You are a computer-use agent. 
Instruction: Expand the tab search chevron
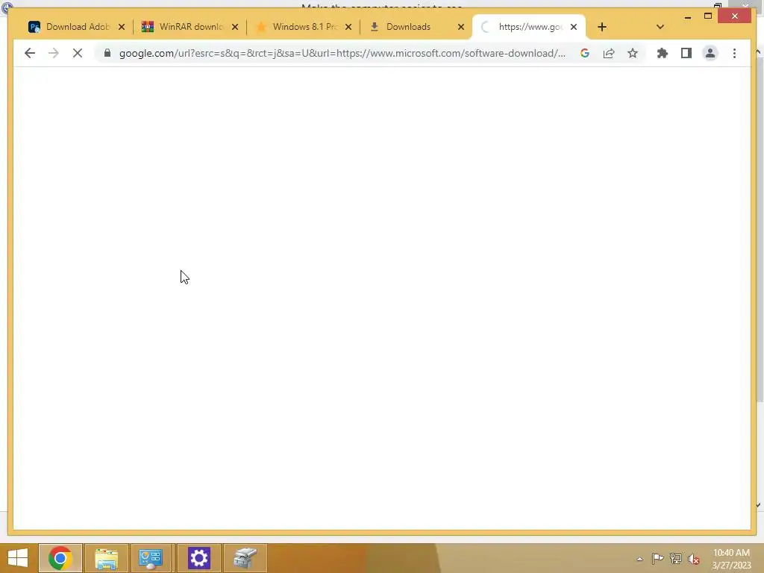click(x=660, y=27)
